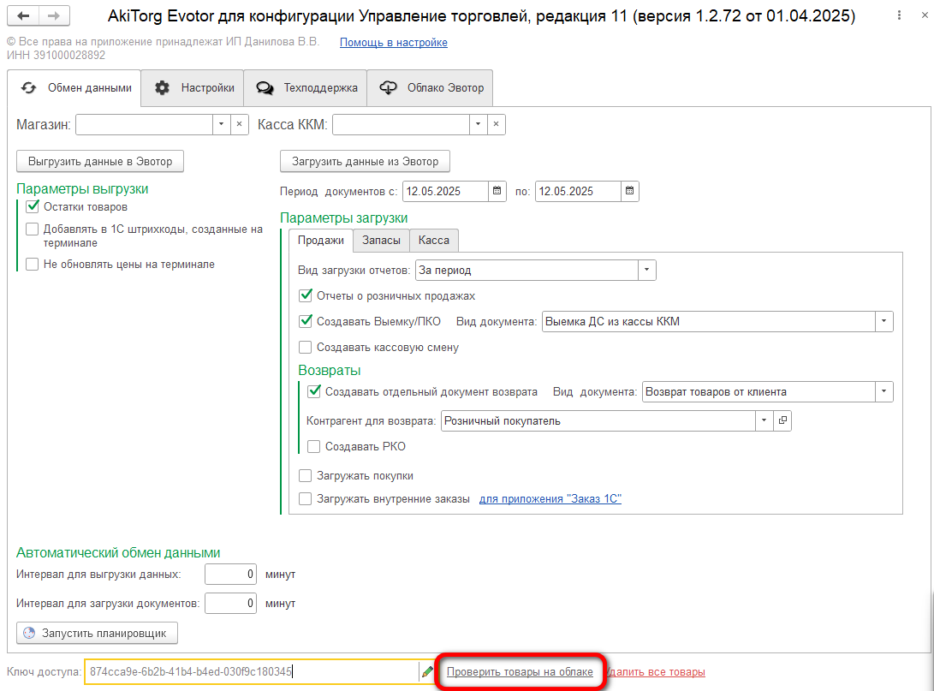The height and width of the screenshot is (691, 934).
Task: Open the Техподдержка tab
Action: pos(306,88)
